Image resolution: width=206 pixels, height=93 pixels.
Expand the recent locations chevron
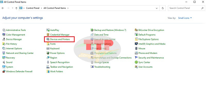(12, 8)
